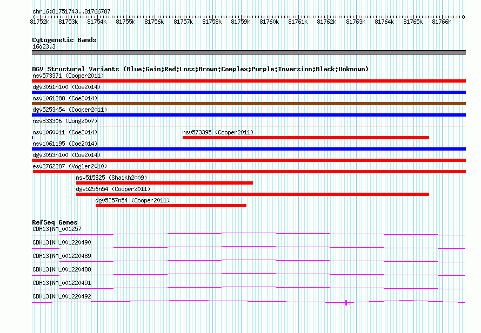Click the right arrowhead of the ruler

[464, 17]
